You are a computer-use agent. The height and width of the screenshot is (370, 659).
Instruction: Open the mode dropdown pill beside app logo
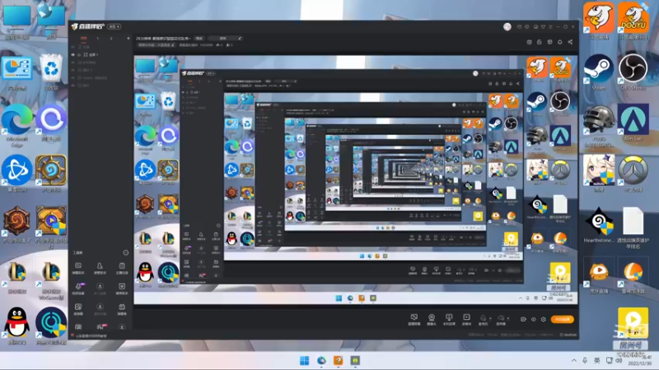(x=114, y=26)
